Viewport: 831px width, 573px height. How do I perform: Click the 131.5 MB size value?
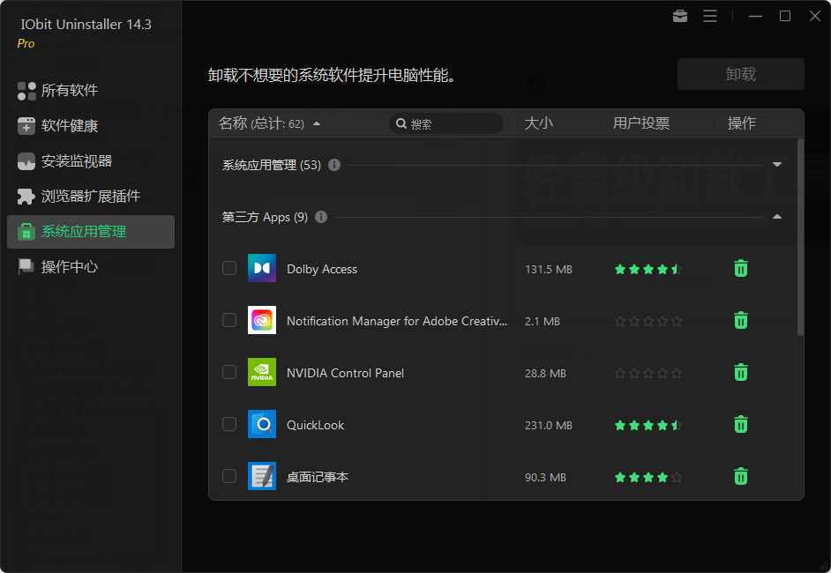coord(549,269)
